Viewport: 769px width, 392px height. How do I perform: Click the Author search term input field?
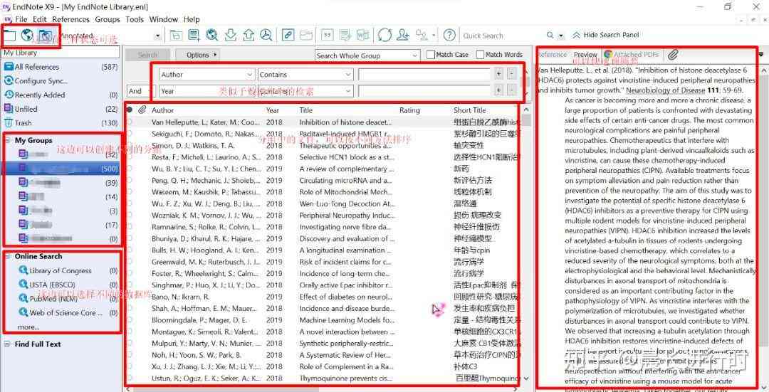[424, 75]
